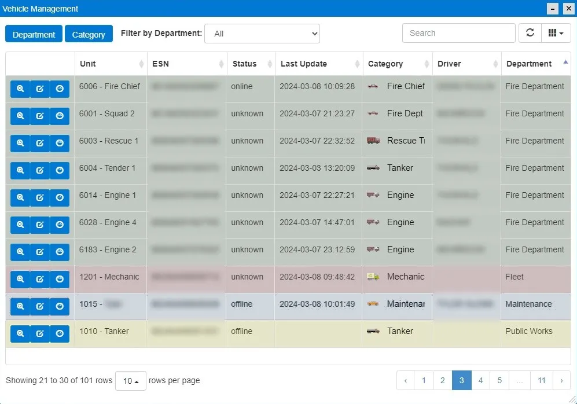Open the columns visibility dropdown
The width and height of the screenshot is (577, 404).
[x=556, y=33]
